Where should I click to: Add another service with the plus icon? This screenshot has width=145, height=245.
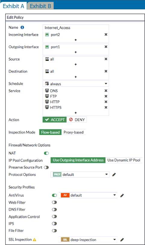point(76,113)
